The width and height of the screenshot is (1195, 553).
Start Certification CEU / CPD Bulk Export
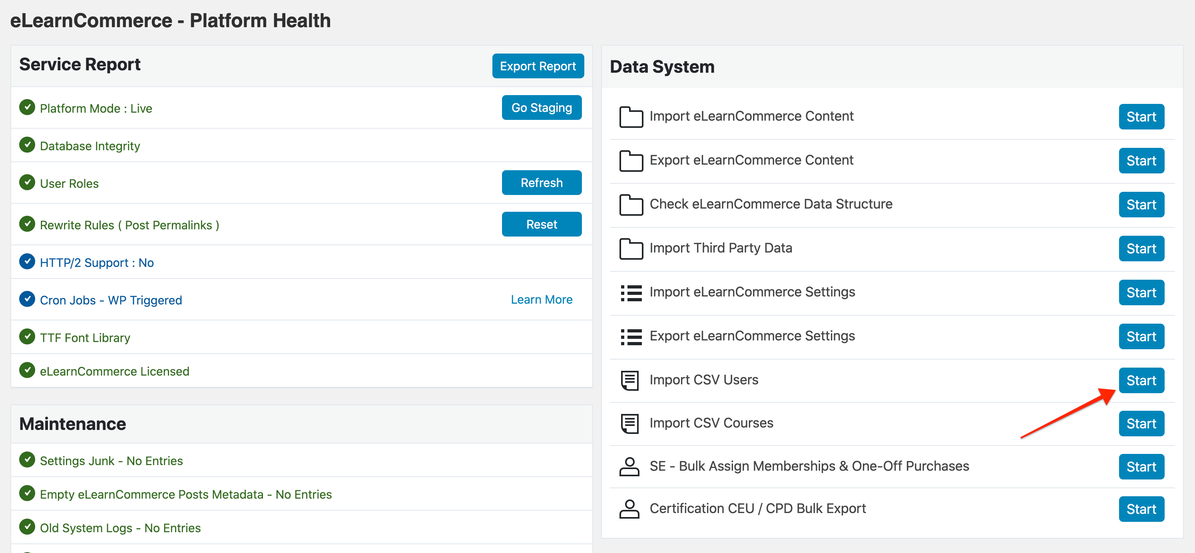pos(1141,509)
